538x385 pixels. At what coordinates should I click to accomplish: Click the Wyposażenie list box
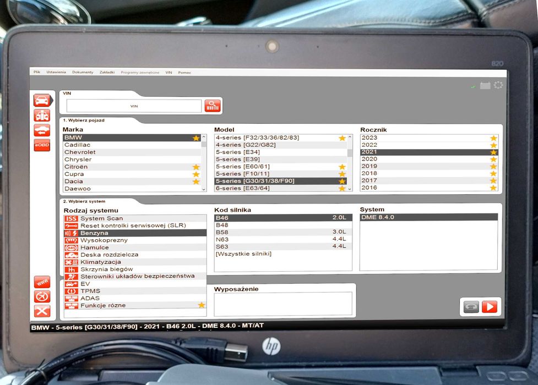click(283, 304)
